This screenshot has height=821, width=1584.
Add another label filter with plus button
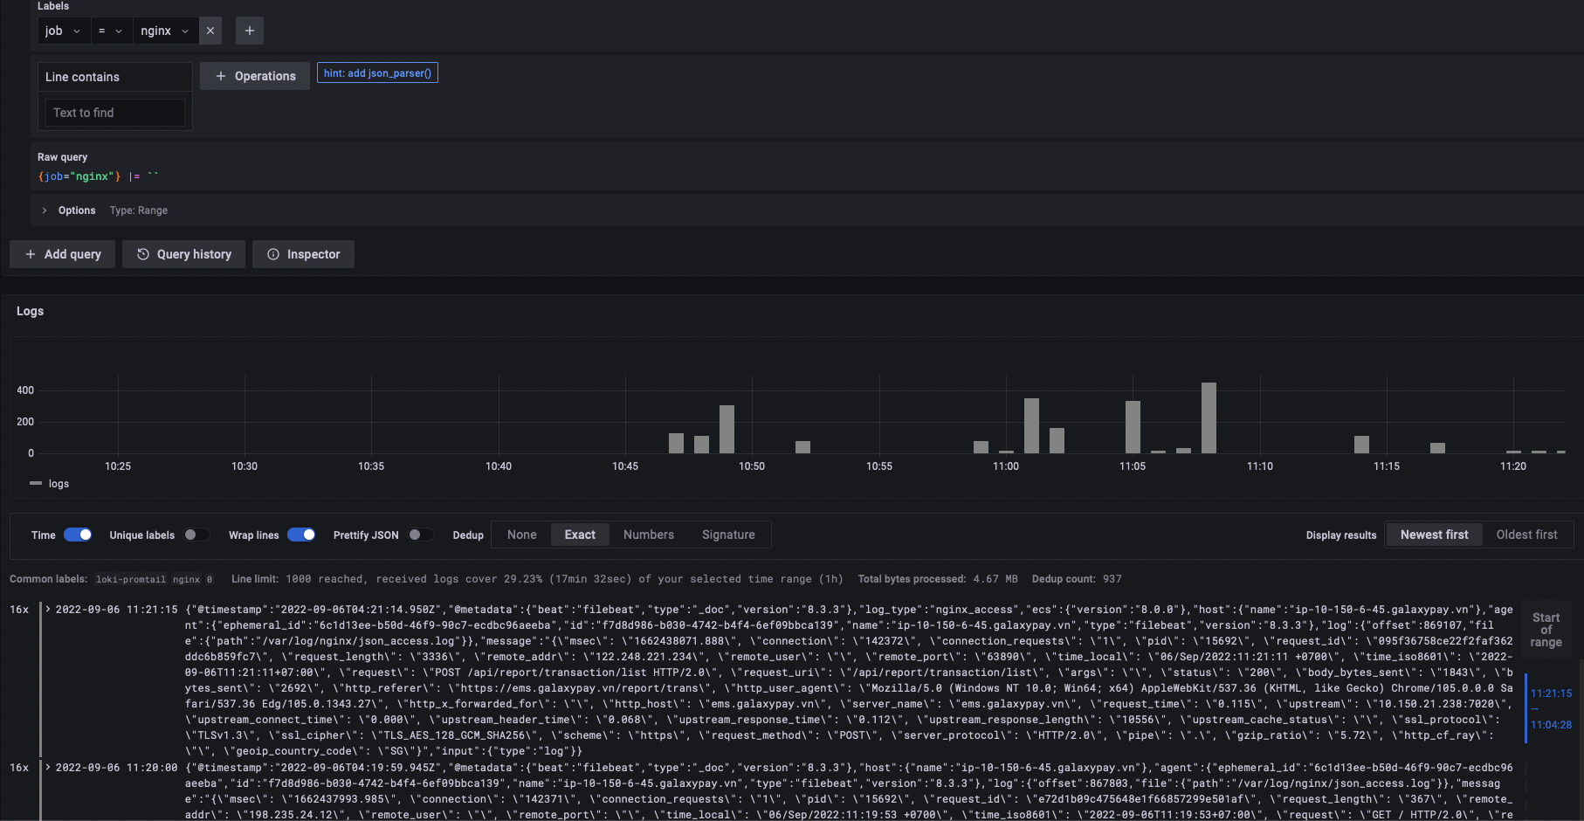(x=250, y=31)
